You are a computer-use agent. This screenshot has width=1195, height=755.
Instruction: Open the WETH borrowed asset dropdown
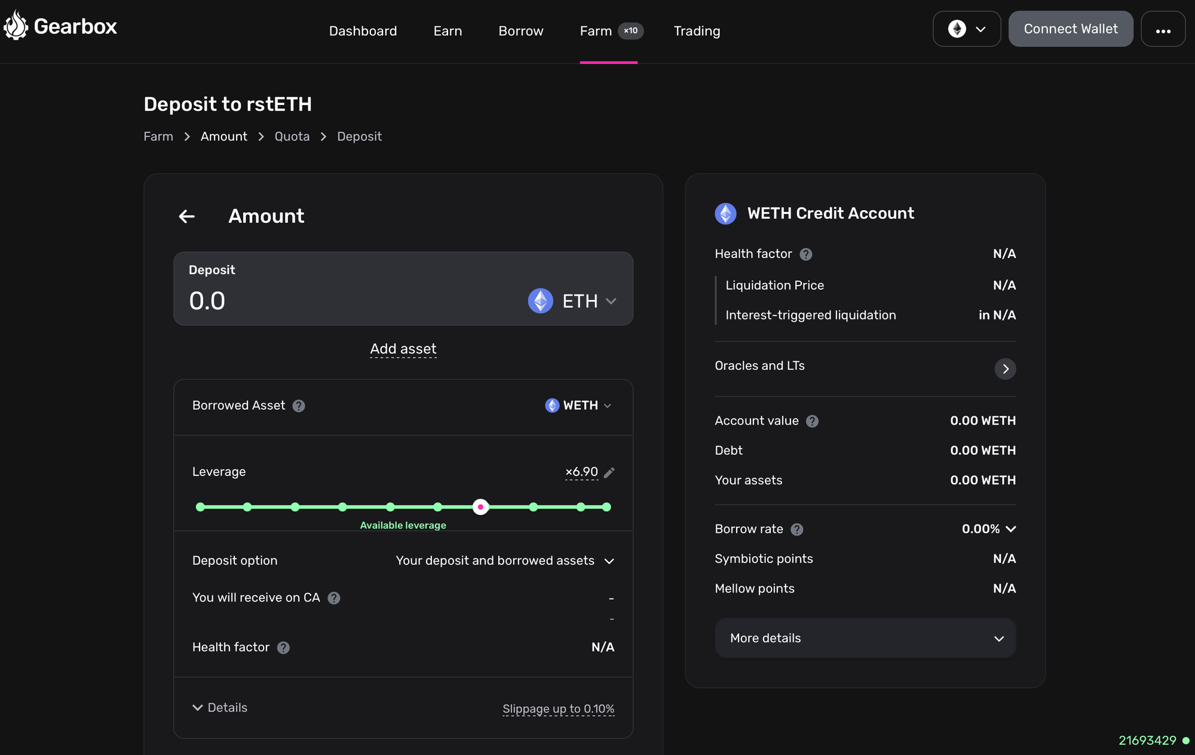pos(578,406)
